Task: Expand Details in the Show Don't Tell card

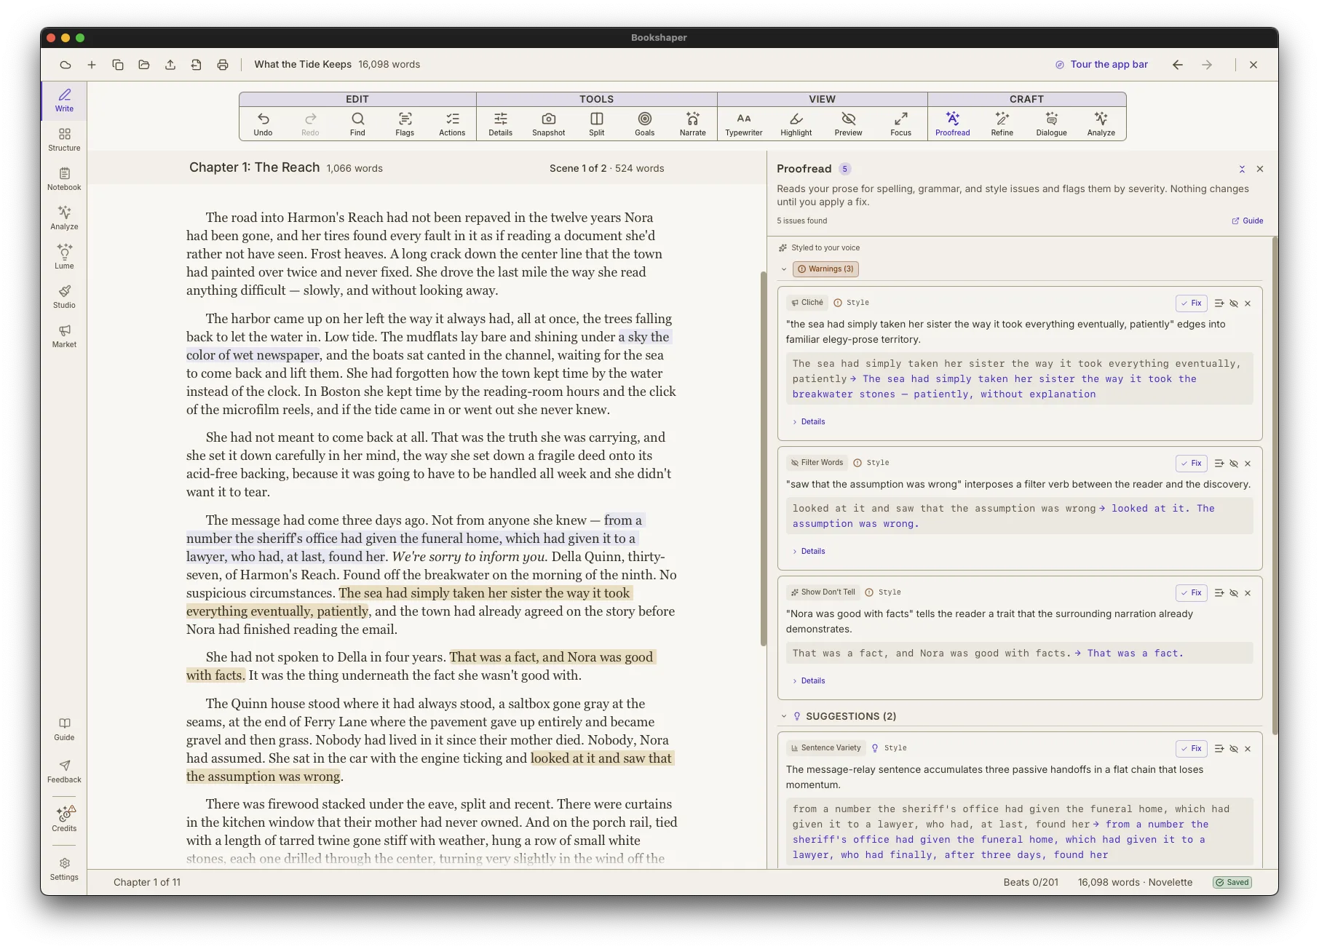Action: click(x=809, y=680)
